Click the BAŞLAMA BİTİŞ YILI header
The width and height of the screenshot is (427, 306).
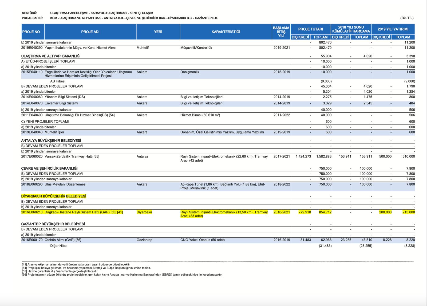[281, 32]
